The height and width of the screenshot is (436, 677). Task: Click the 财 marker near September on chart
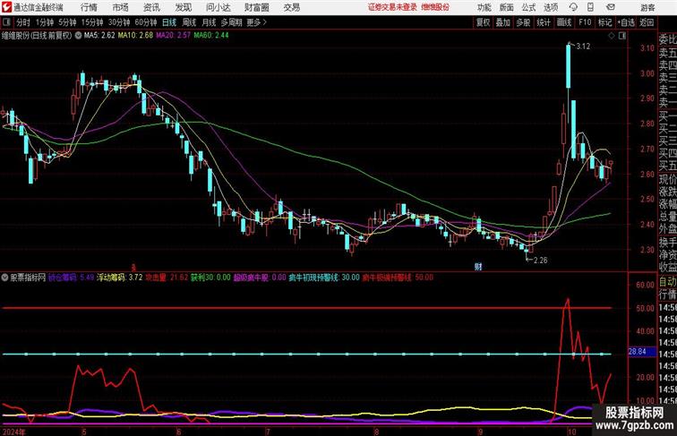pyautogui.click(x=478, y=267)
